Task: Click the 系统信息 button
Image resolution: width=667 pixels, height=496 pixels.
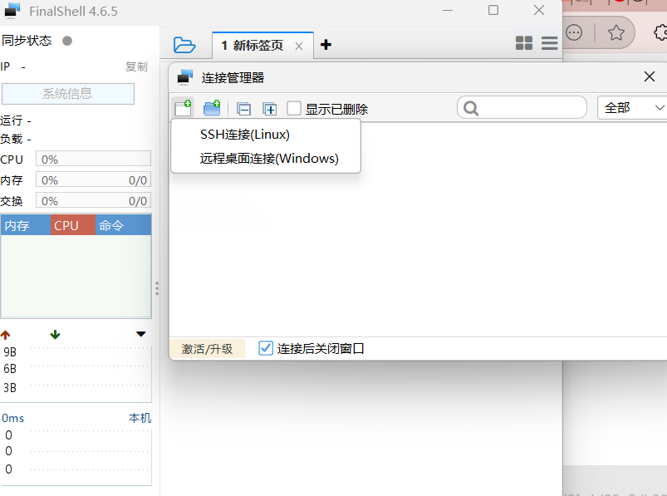Action: 68,94
